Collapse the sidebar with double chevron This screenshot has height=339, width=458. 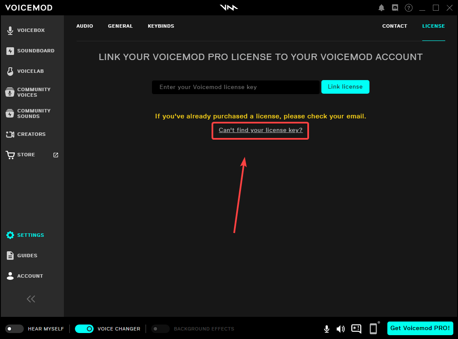click(x=31, y=299)
